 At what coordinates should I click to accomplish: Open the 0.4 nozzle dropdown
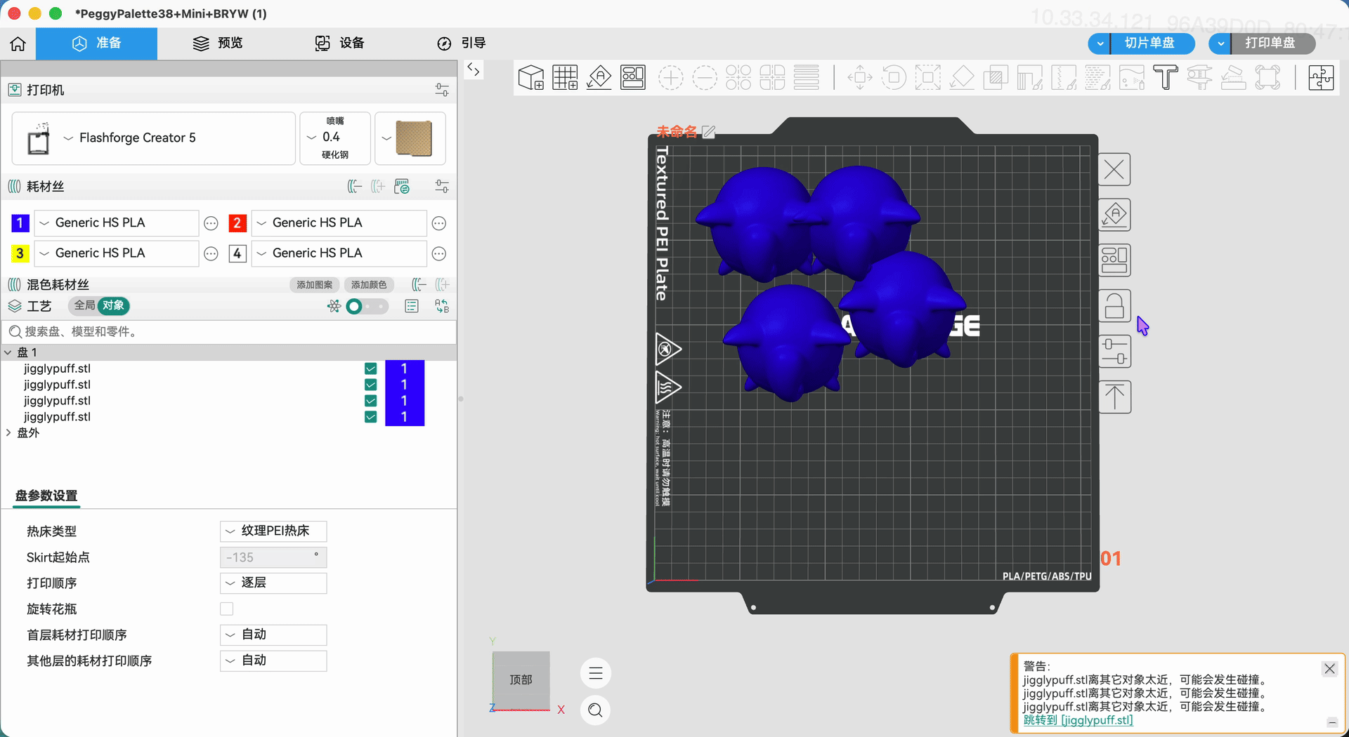tap(335, 138)
